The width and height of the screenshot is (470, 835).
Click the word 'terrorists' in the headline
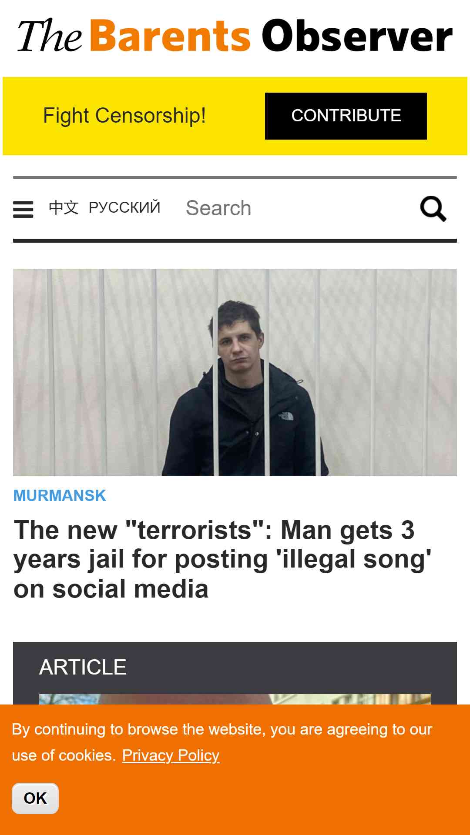[x=194, y=530]
